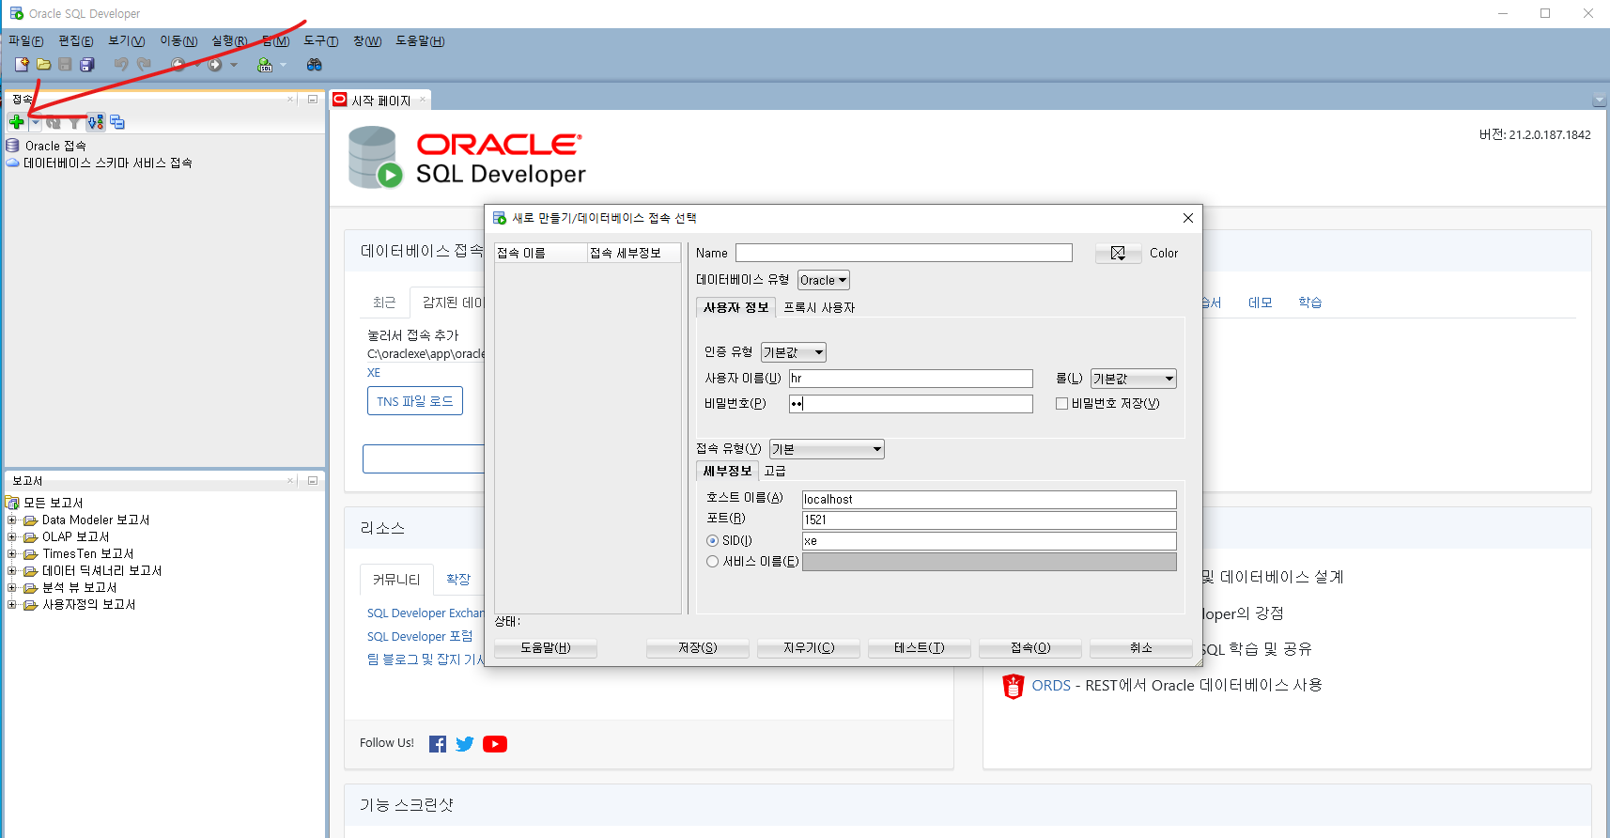The width and height of the screenshot is (1610, 838).
Task: Click the YouTube icon next to Follow Us
Action: tap(495, 744)
